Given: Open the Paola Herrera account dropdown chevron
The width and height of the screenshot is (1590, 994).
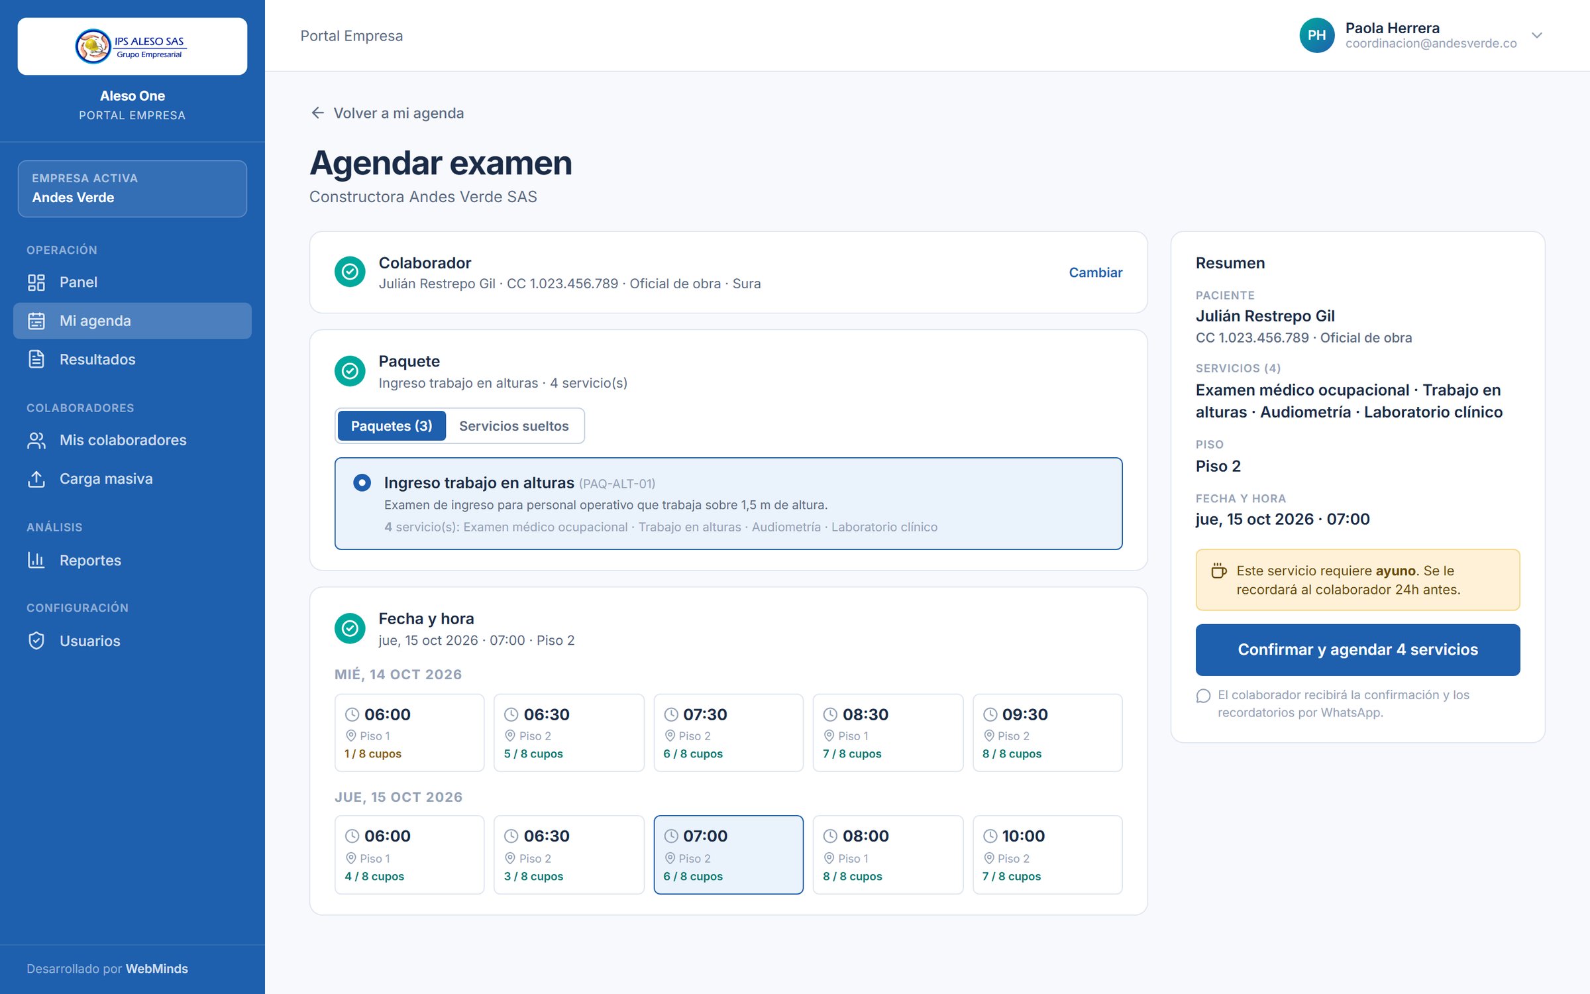Looking at the screenshot, I should coord(1537,35).
